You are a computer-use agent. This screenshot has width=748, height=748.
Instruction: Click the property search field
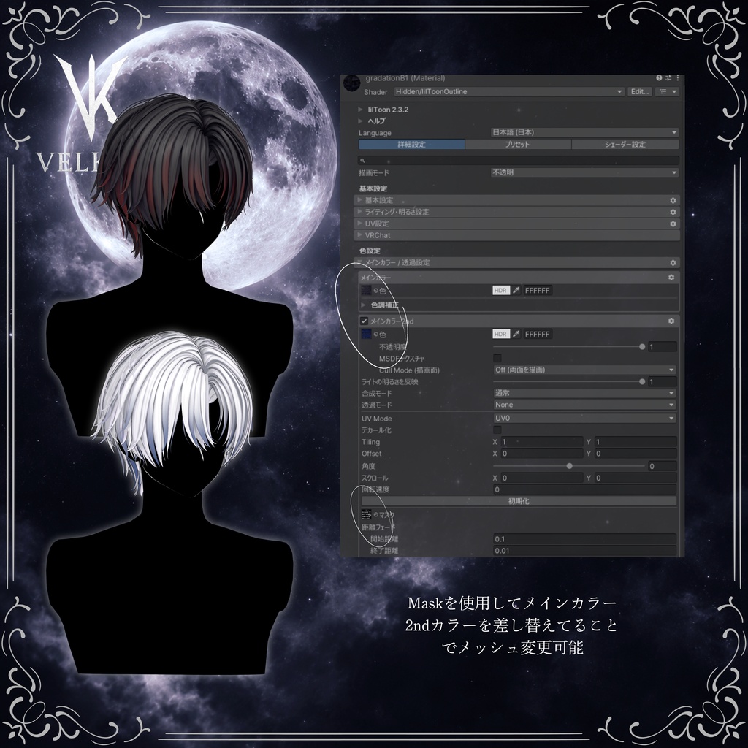519,161
